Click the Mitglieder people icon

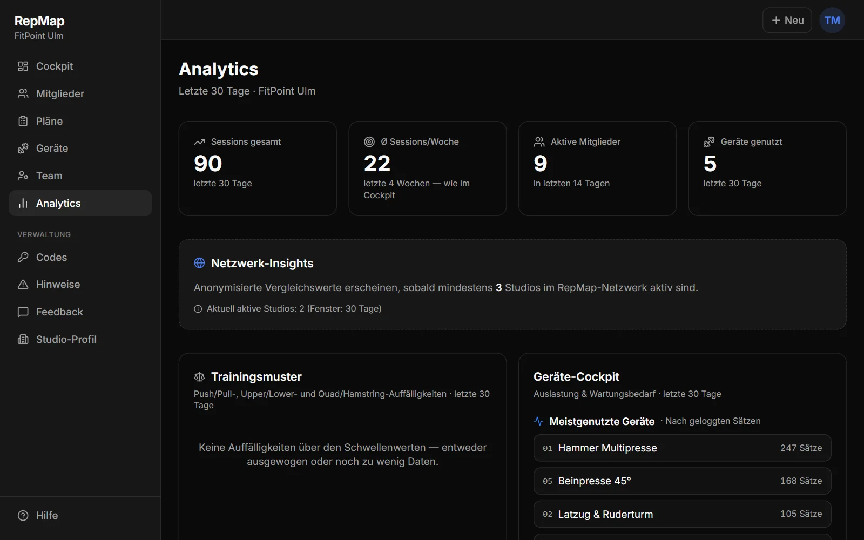click(23, 94)
